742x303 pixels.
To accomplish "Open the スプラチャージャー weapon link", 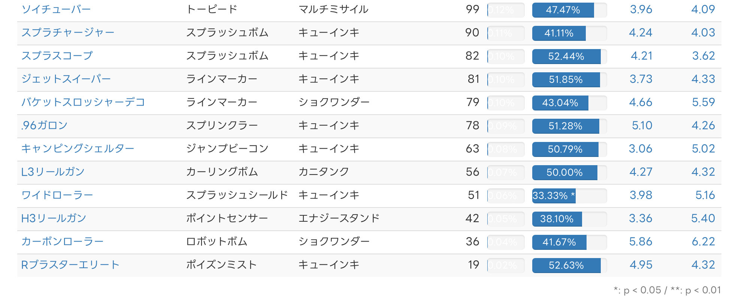I will 68,33.
